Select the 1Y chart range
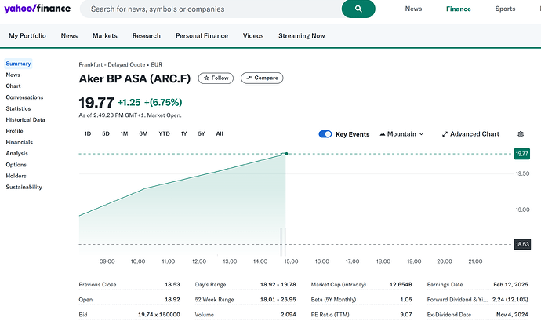The width and height of the screenshot is (541, 321). coord(184,133)
